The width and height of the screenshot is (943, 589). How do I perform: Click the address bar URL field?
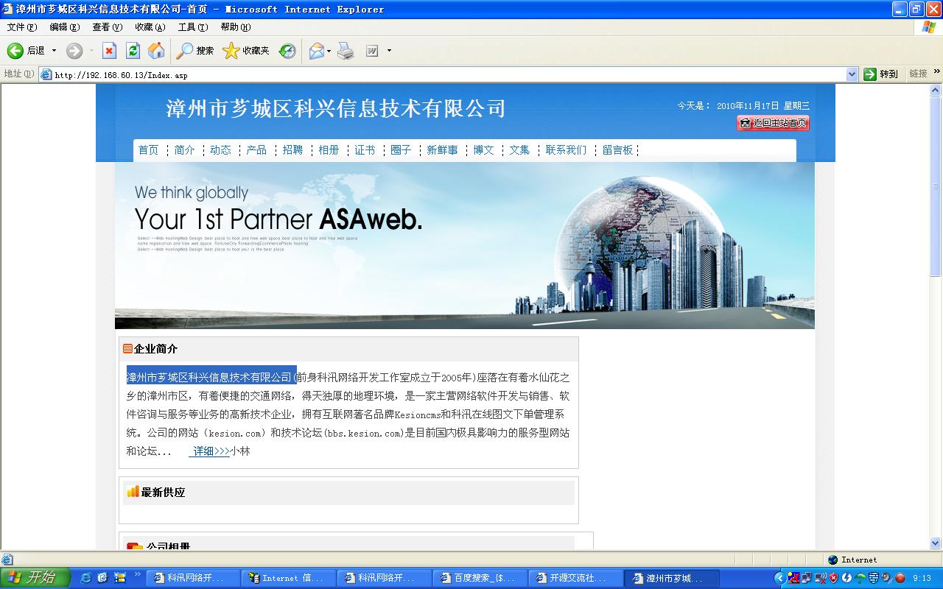[449, 74]
